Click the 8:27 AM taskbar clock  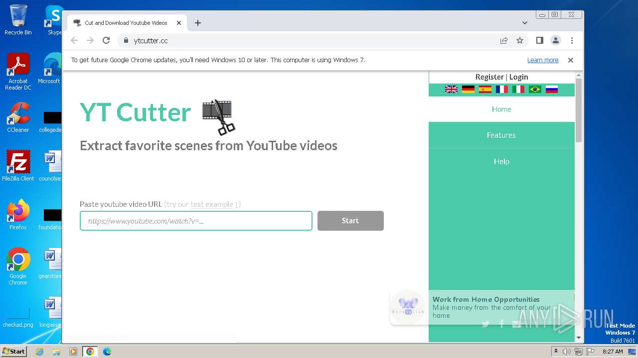(x=613, y=352)
